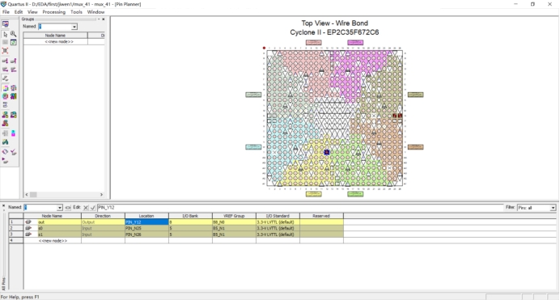Viewport: 560px width, 300px height.
Task: Open the Processing menu
Action: click(54, 12)
